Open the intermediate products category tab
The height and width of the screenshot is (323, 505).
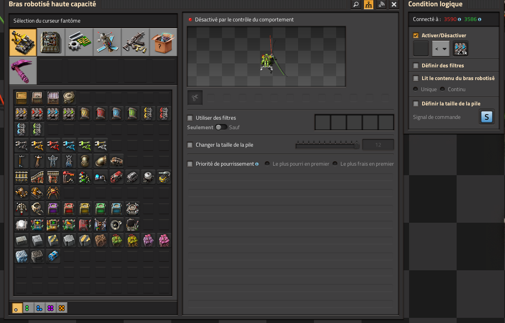coord(79,42)
